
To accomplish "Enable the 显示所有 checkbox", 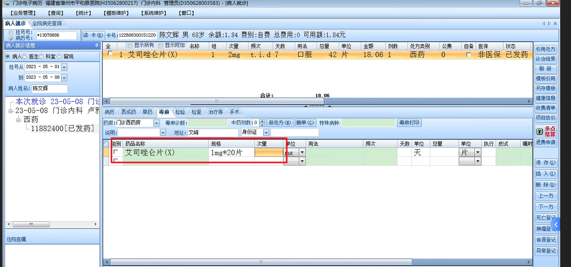I will point(130,46).
